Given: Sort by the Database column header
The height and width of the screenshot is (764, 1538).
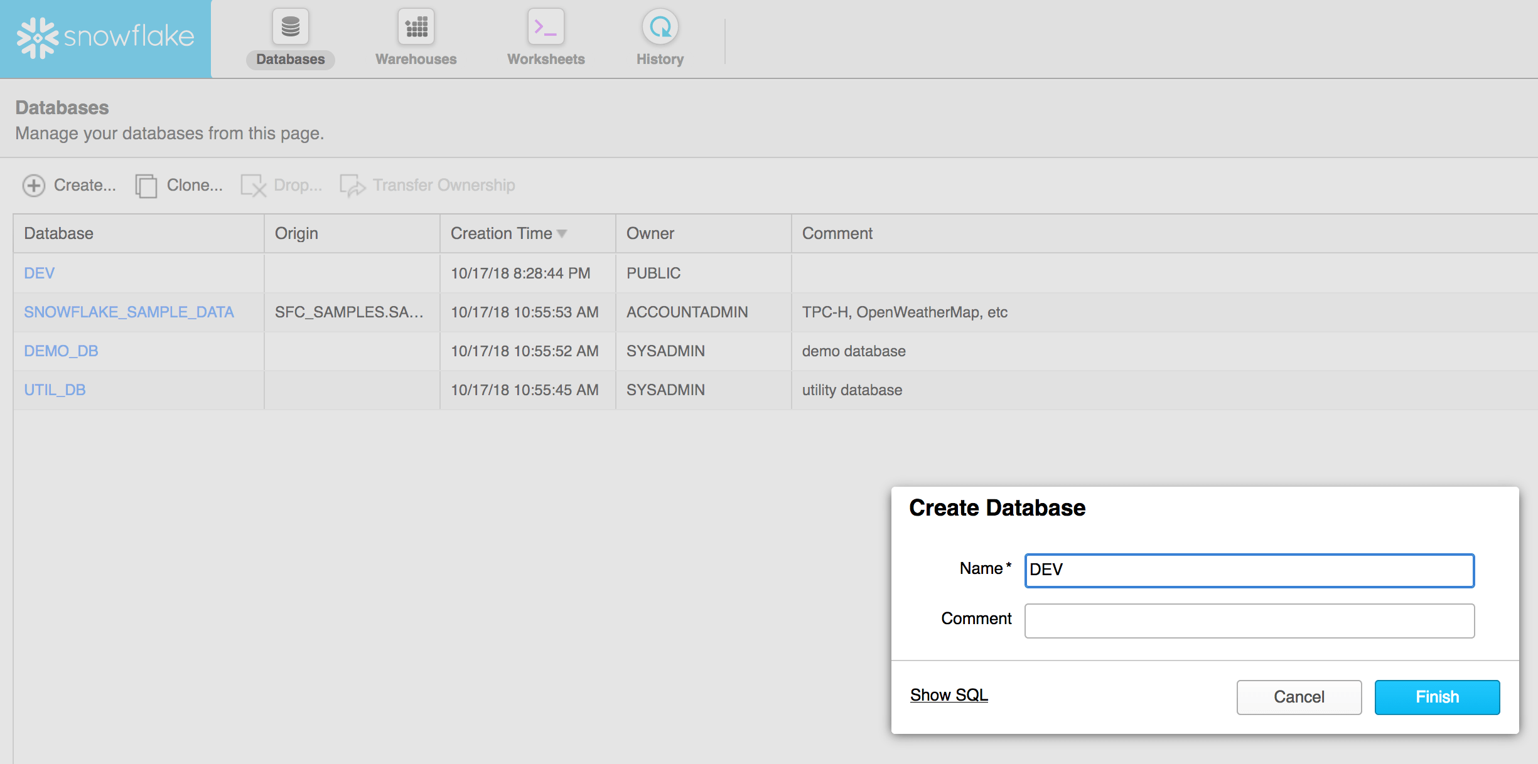Looking at the screenshot, I should click(x=58, y=233).
